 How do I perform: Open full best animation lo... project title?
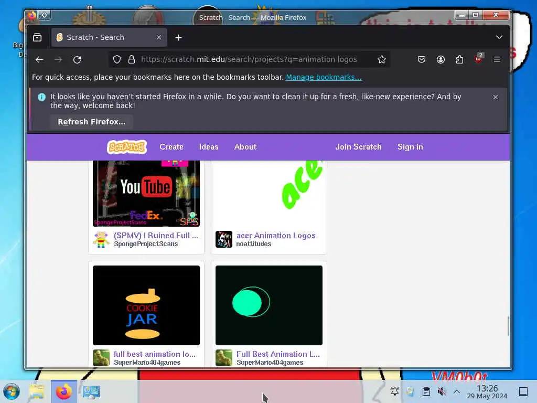click(x=155, y=354)
